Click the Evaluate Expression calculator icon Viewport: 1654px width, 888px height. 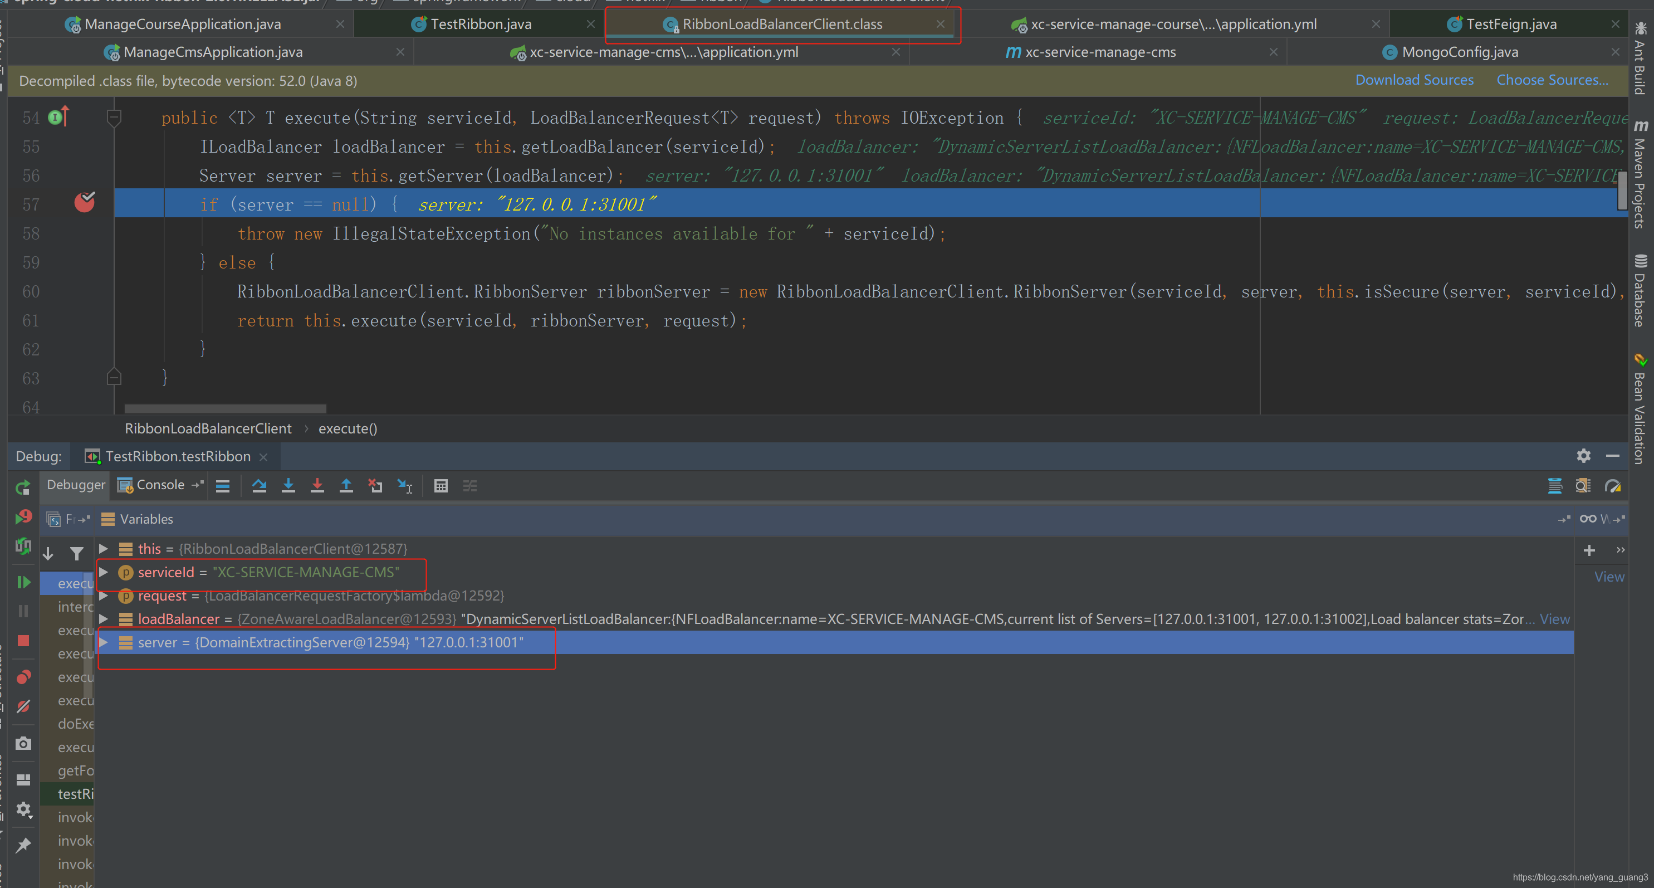[441, 486]
